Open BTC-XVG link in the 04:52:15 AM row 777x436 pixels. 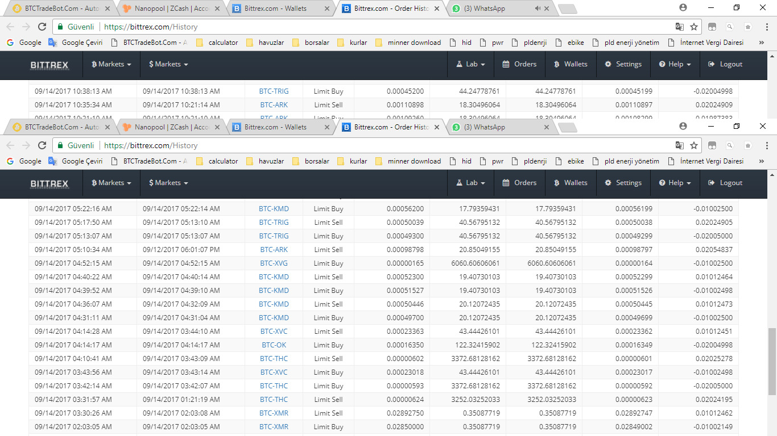click(274, 263)
